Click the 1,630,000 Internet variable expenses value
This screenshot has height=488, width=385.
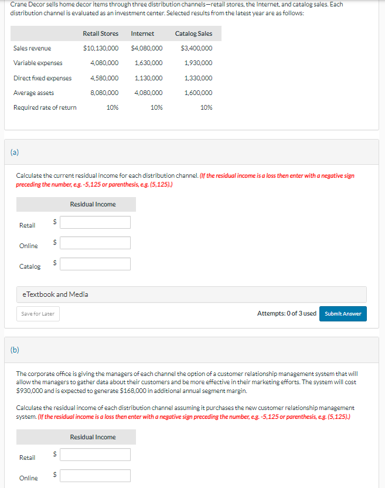pos(149,63)
